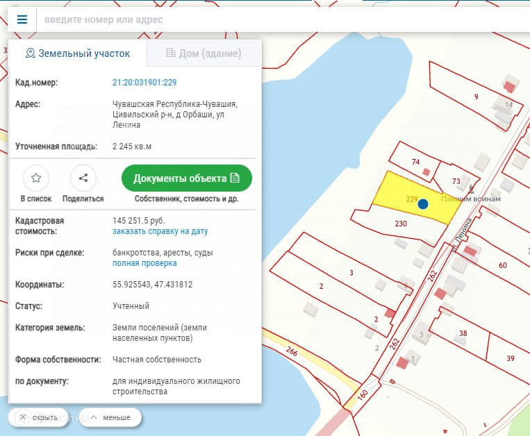Open the hamburger menu
The image size is (530, 436).
[x=22, y=19]
